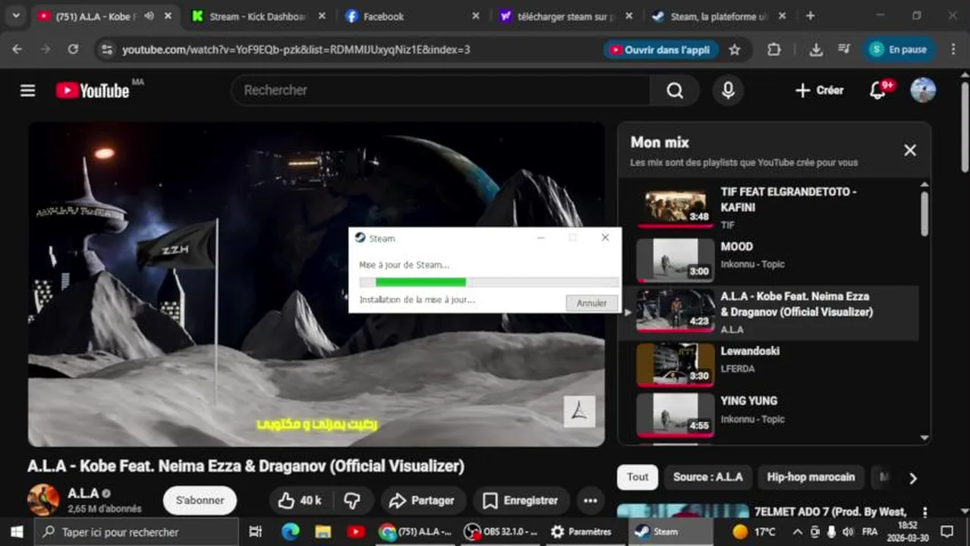This screenshot has height=546, width=970.
Task: Open the YouTube hamburger guide menu
Action: pyautogui.click(x=28, y=90)
